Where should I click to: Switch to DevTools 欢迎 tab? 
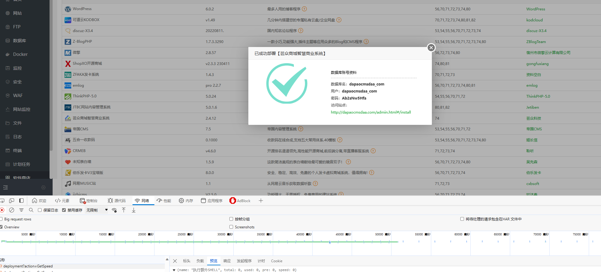click(39, 201)
